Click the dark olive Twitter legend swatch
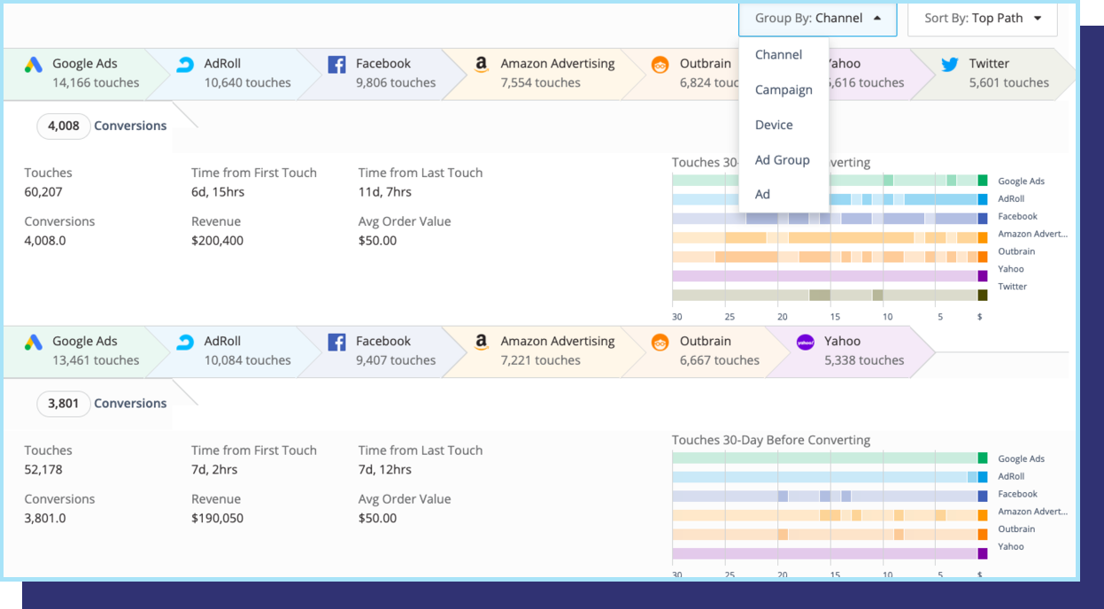This screenshot has width=1104, height=609. (983, 296)
